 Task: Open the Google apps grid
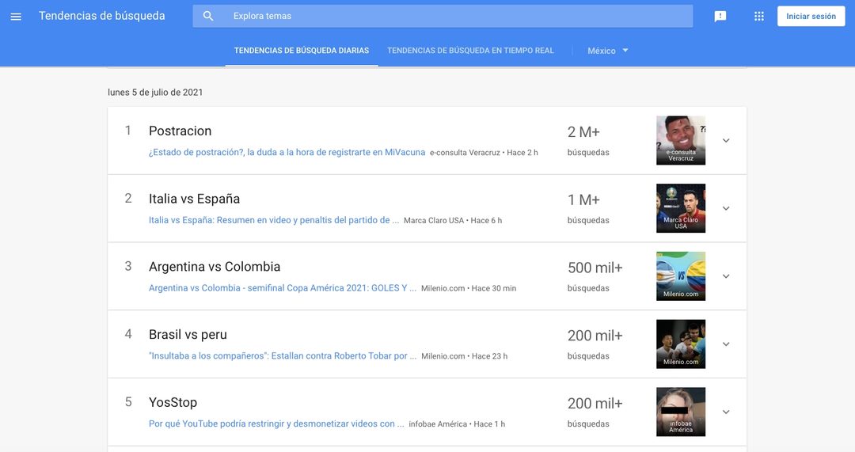click(759, 17)
